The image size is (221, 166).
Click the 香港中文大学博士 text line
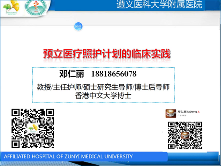[x=103, y=96]
